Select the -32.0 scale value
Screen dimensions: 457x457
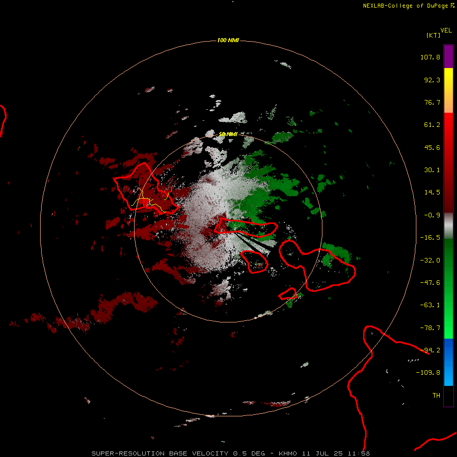pyautogui.click(x=430, y=260)
